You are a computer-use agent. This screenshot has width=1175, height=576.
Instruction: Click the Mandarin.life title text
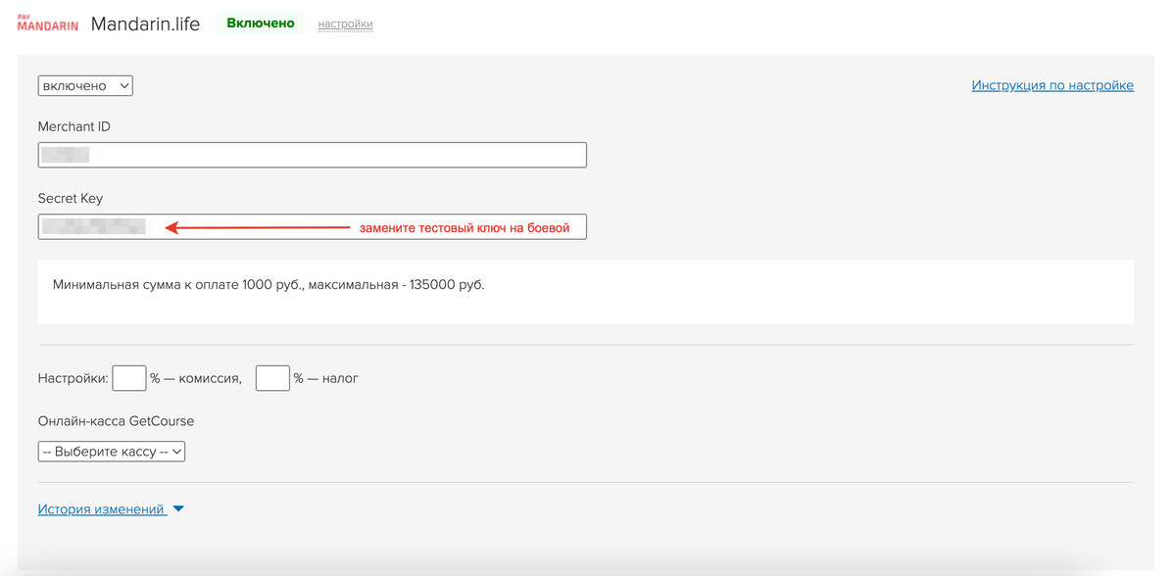(145, 24)
